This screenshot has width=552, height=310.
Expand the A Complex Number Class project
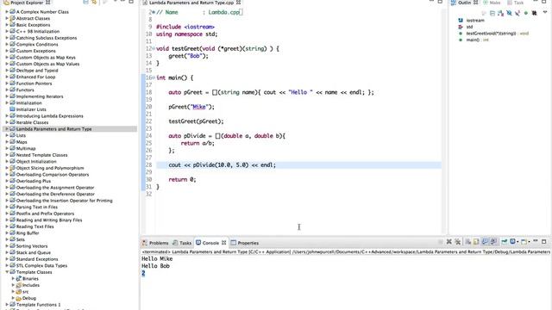click(x=7, y=11)
